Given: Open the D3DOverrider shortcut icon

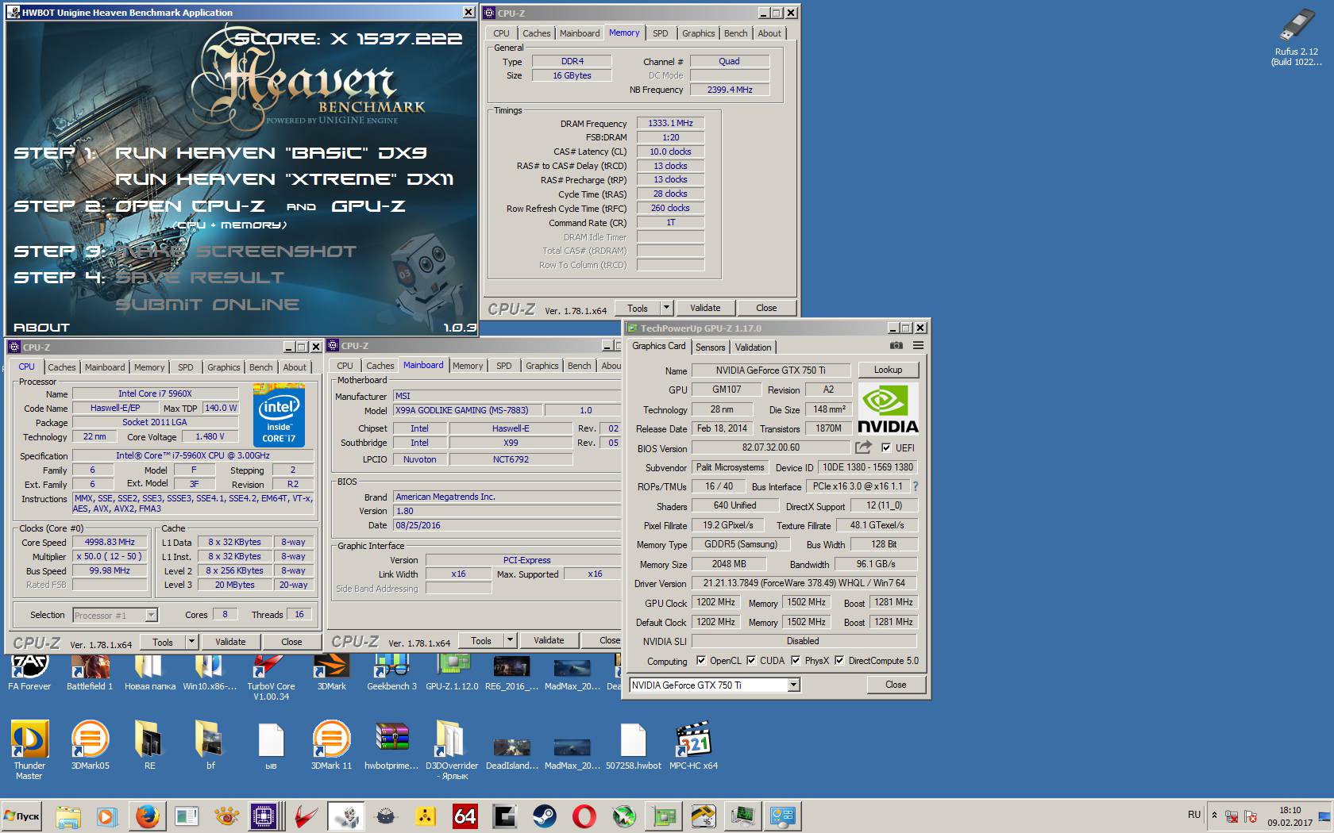Looking at the screenshot, I should click(x=452, y=750).
